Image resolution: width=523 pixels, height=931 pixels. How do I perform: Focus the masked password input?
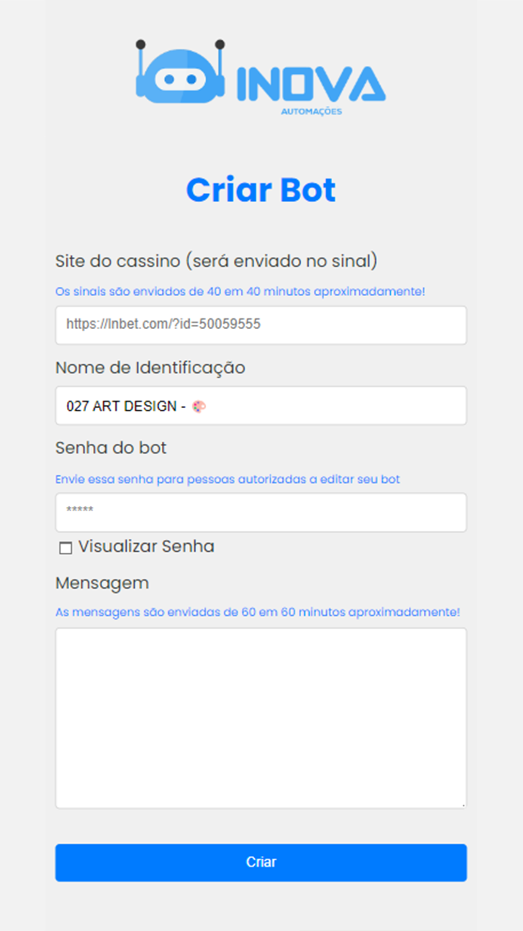click(261, 512)
